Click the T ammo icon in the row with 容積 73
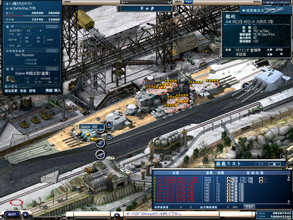 228,185
